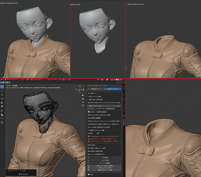Select the Select Box tool
Viewport: 201px width, 177px height.
2,87
